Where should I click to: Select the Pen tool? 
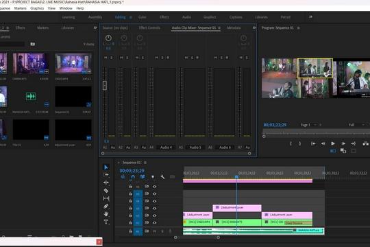point(106,206)
